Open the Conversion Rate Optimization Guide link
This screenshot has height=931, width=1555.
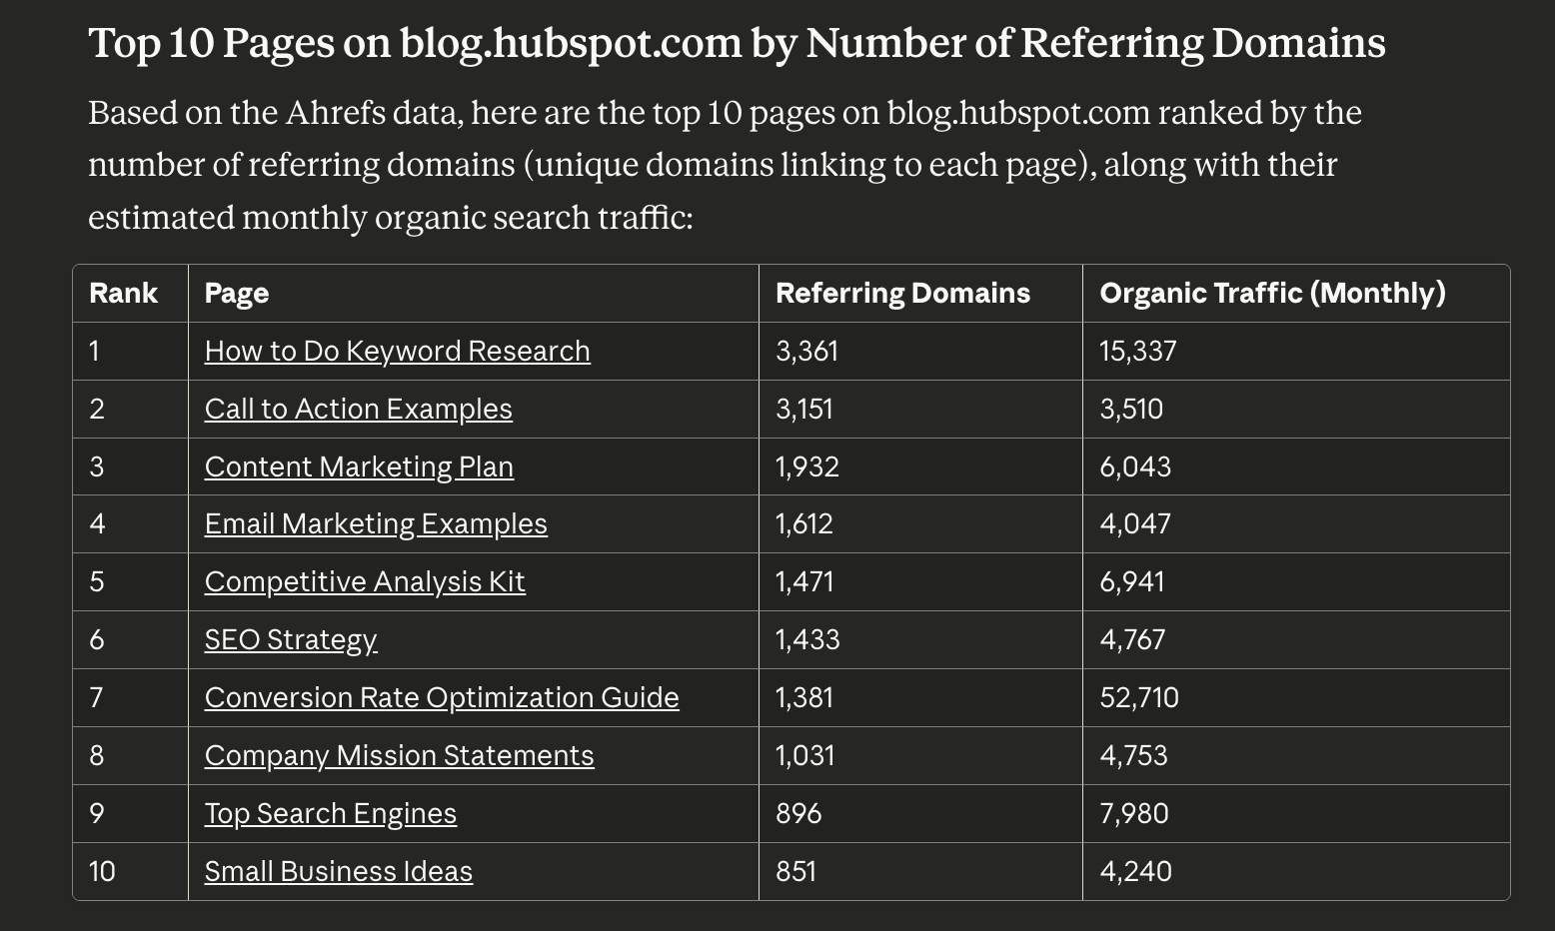point(442,698)
